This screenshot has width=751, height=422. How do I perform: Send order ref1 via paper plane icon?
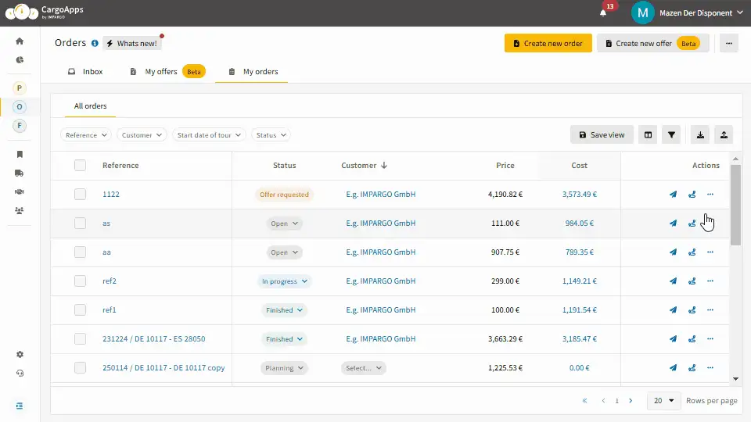click(673, 310)
